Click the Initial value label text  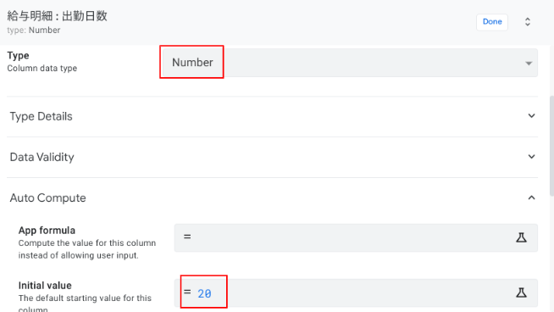(45, 286)
